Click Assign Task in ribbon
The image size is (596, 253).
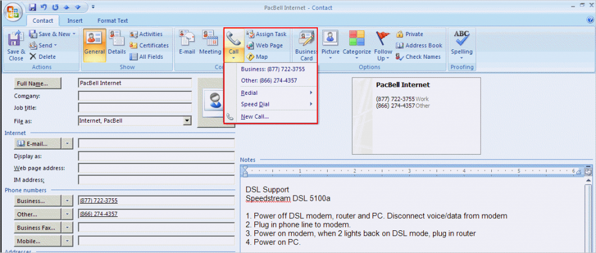(x=267, y=34)
